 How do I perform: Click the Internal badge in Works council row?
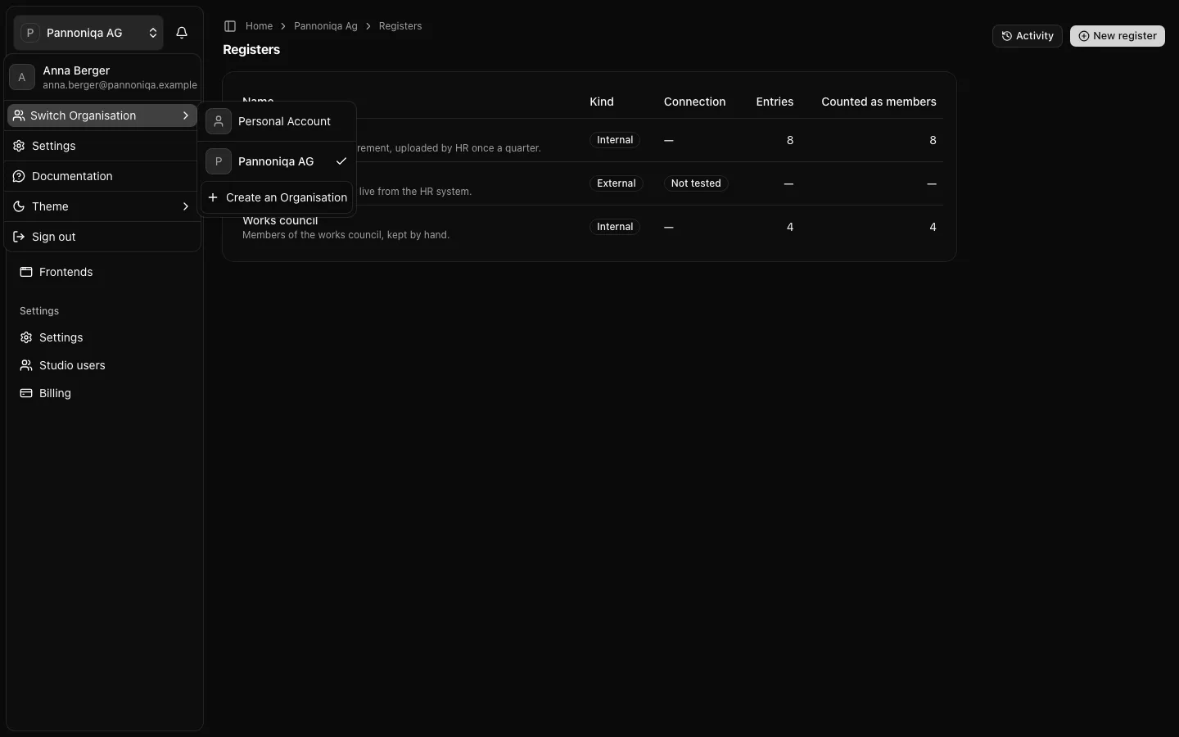click(x=615, y=227)
